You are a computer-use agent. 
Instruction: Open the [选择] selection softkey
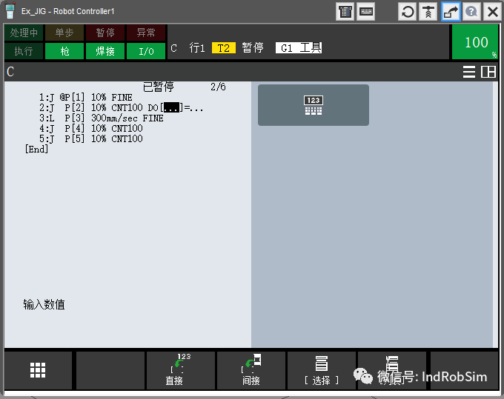[322, 370]
